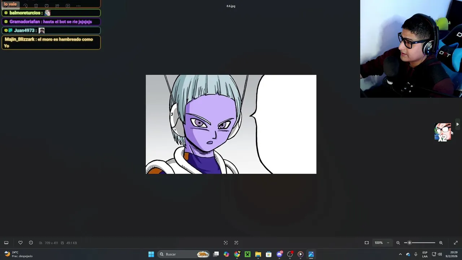Open file info panel icon
Screen dimensions: 462x260
click(x=31, y=243)
